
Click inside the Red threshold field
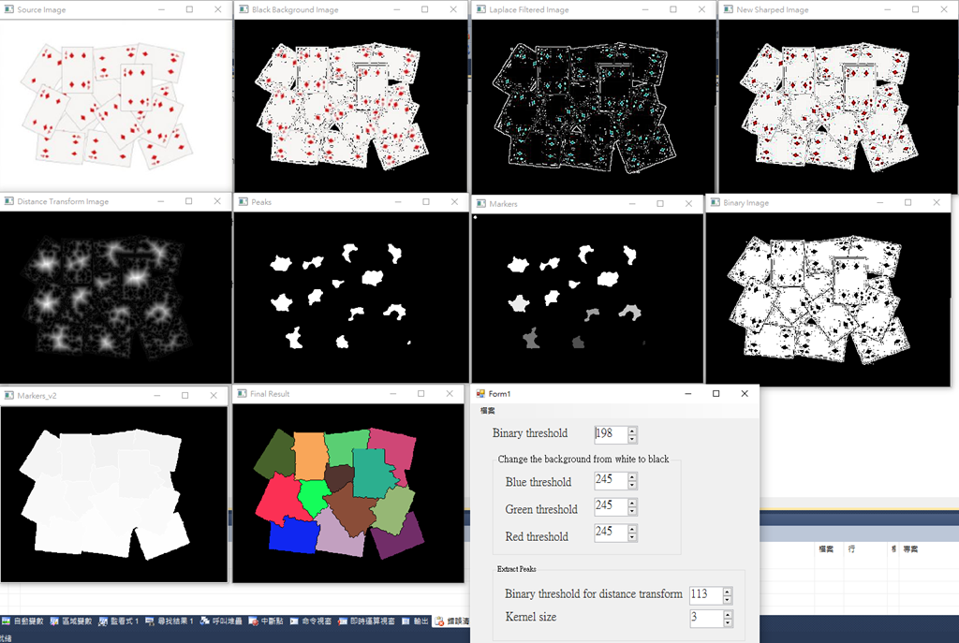pos(611,533)
